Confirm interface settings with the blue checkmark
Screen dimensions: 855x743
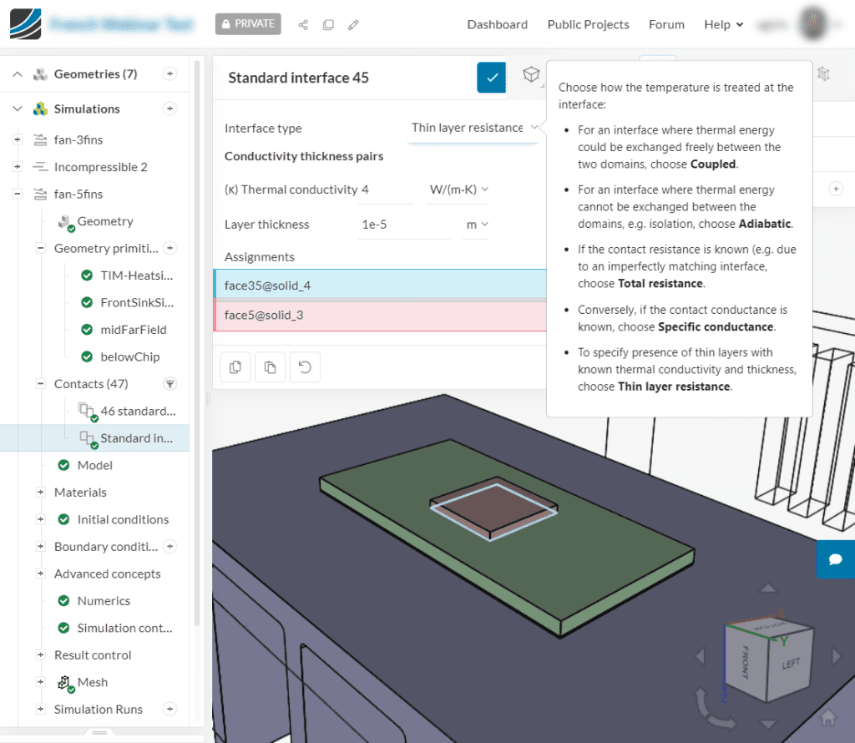(492, 78)
